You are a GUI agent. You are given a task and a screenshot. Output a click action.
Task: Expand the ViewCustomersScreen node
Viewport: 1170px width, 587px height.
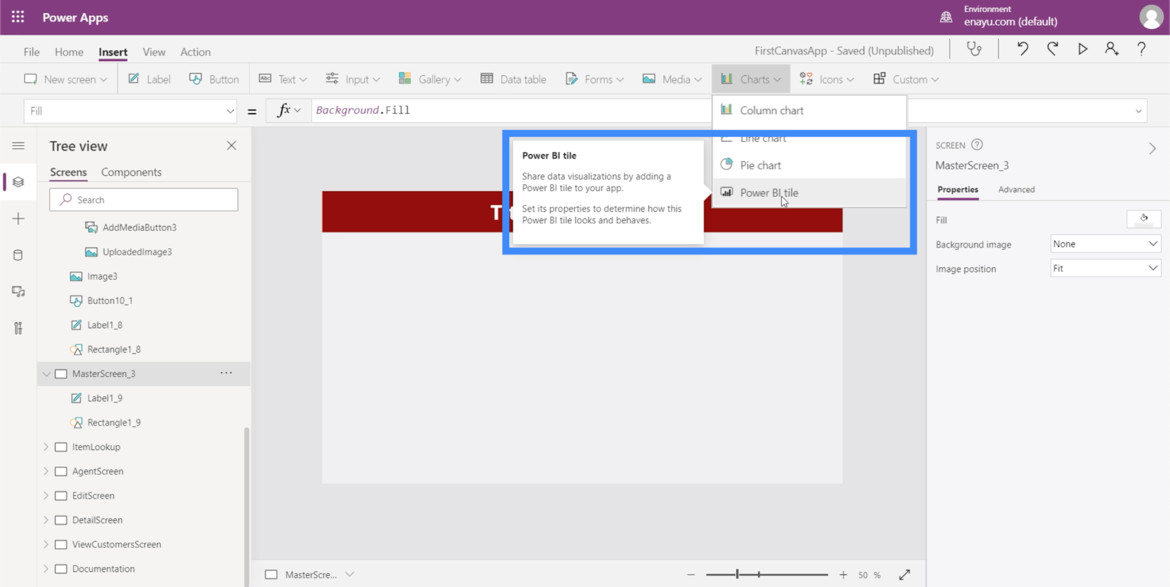pos(46,544)
